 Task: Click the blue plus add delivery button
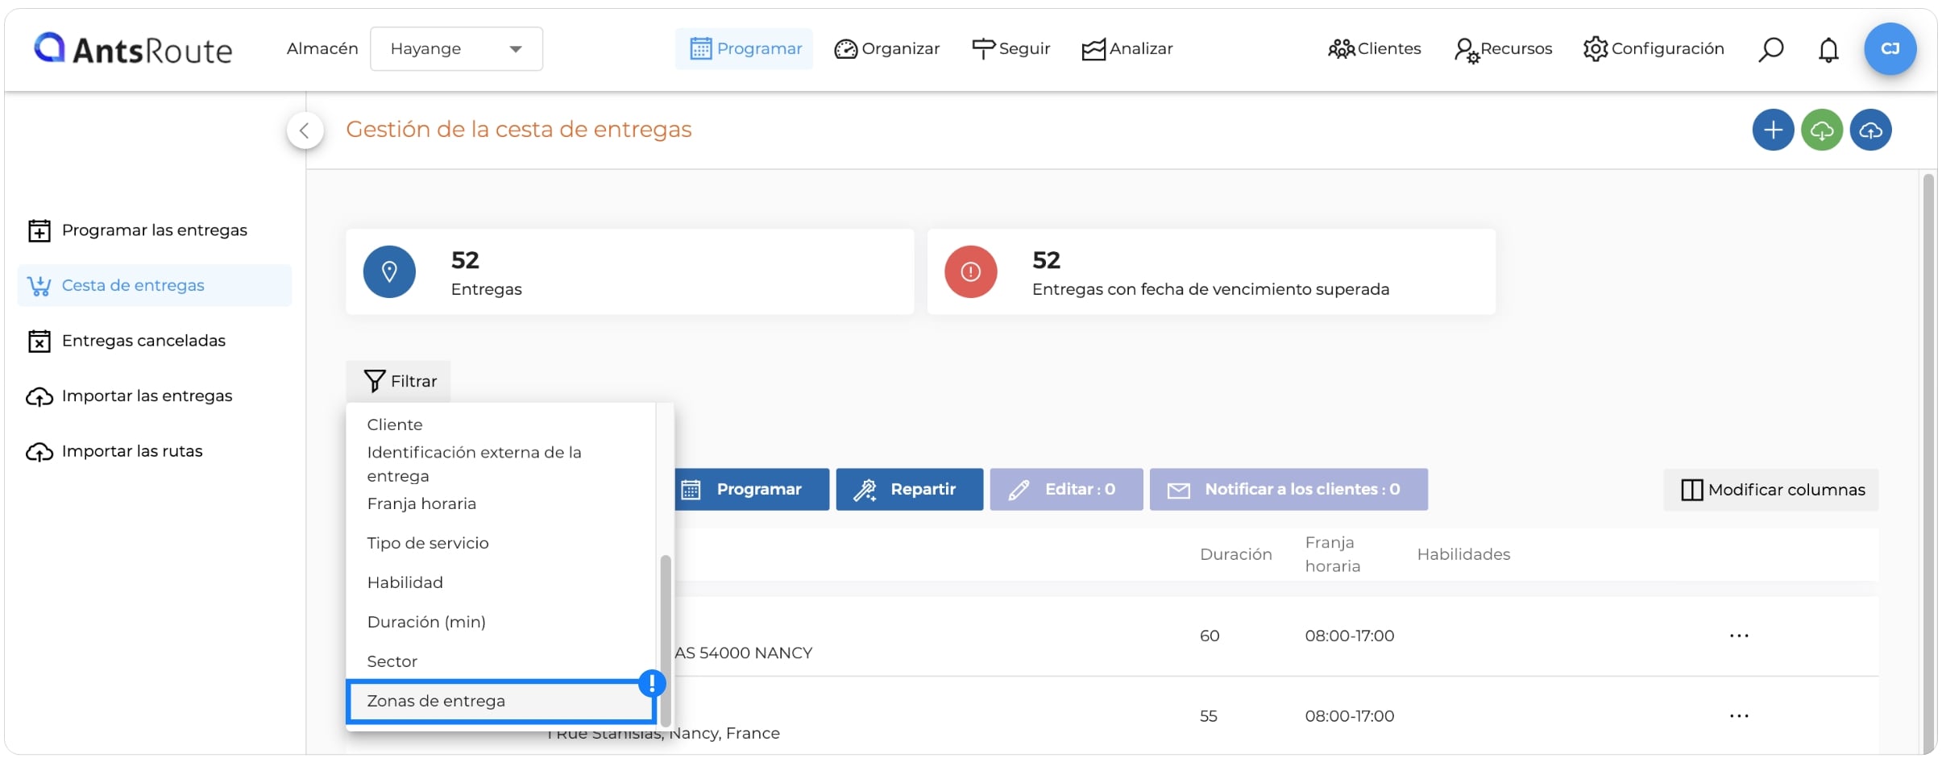[1773, 130]
